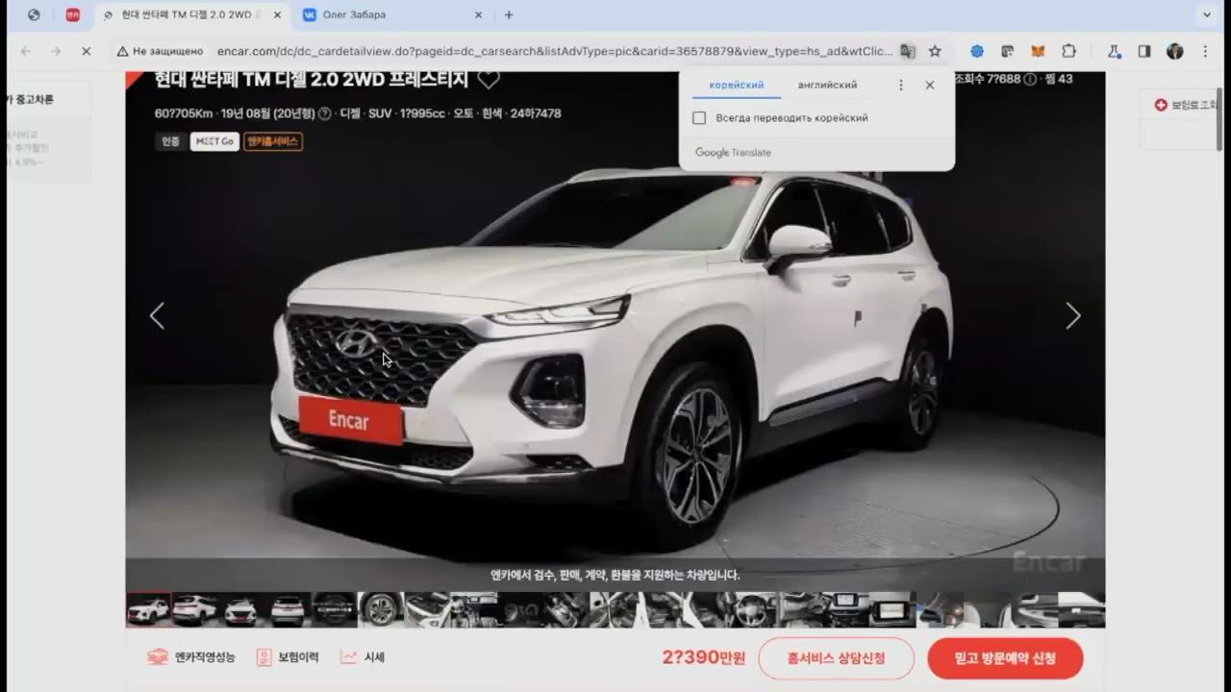Open the Extensions puzzle-piece menu

pos(1068,51)
